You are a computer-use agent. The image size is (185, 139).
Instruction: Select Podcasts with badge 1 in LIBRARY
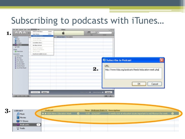pyautogui.click(x=27, y=125)
